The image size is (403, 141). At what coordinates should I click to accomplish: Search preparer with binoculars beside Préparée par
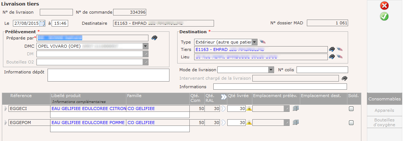pos(154,38)
